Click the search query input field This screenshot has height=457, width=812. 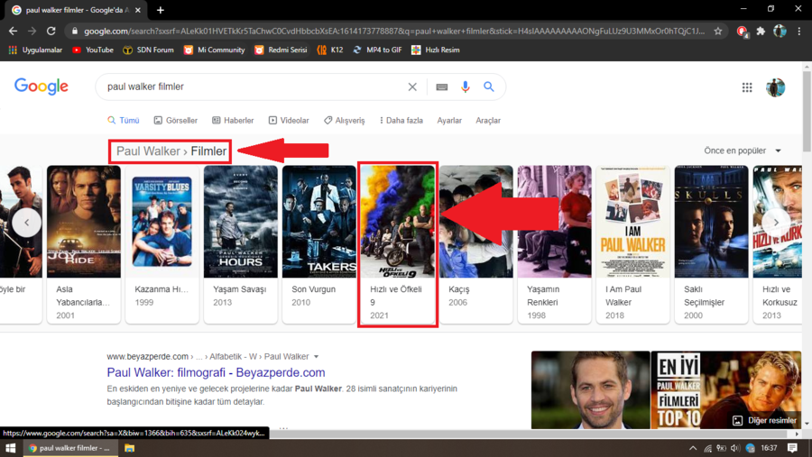[254, 87]
